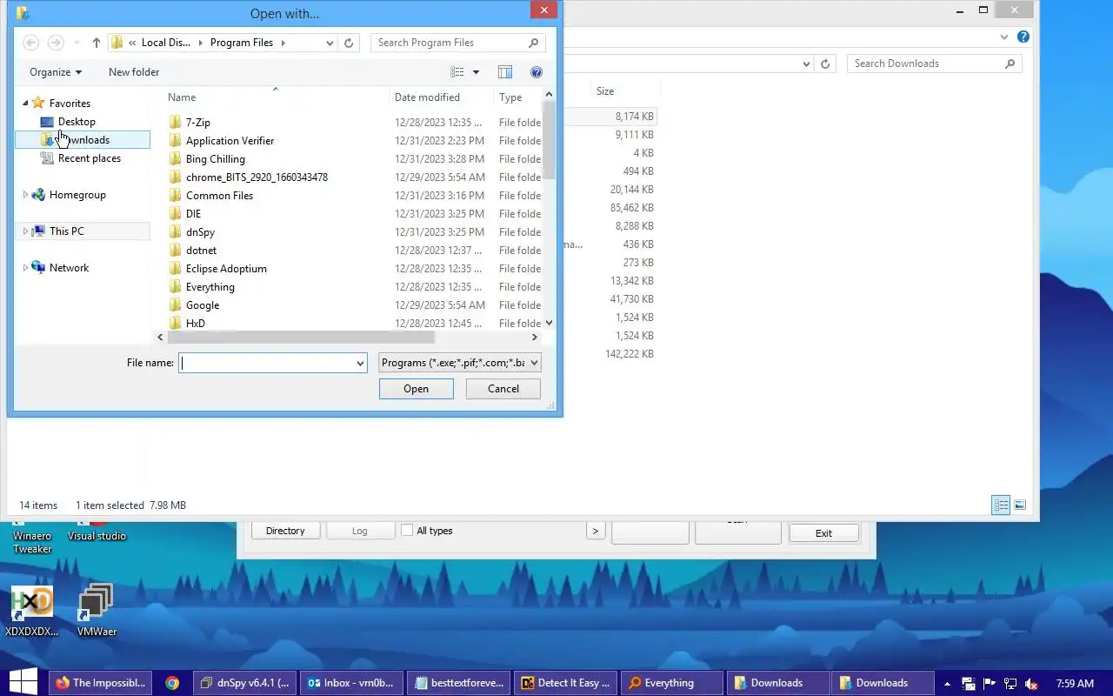Go back in the Open with dialog
The height and width of the screenshot is (696, 1113).
(x=30, y=43)
